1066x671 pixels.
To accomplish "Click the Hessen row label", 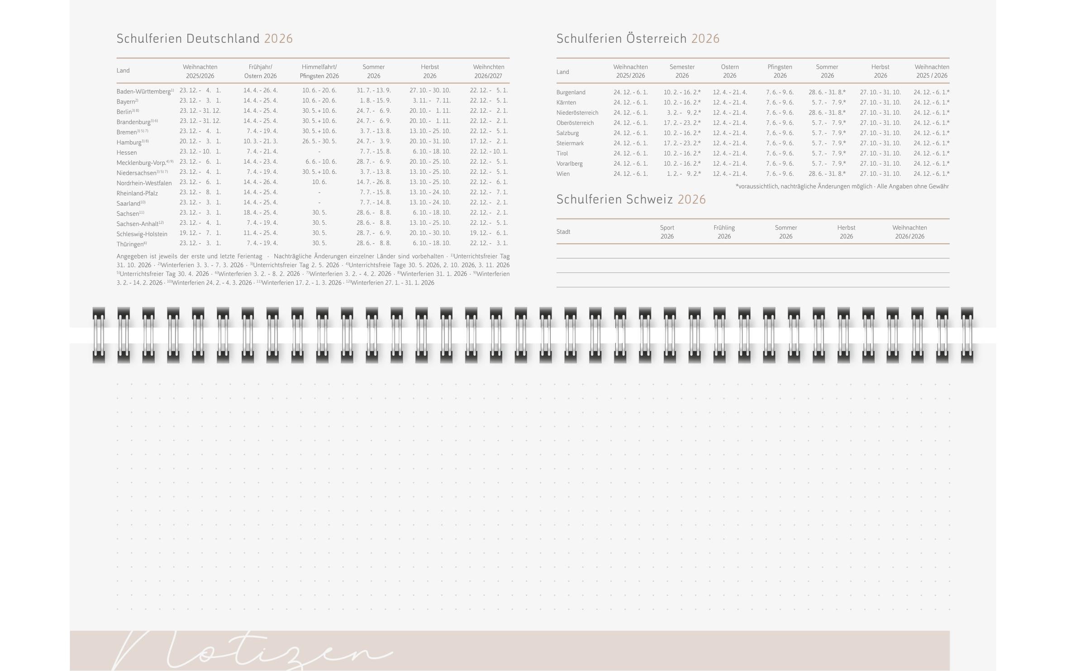I will 127,152.
